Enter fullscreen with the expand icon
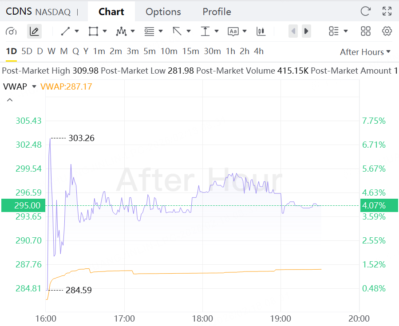 (x=387, y=12)
